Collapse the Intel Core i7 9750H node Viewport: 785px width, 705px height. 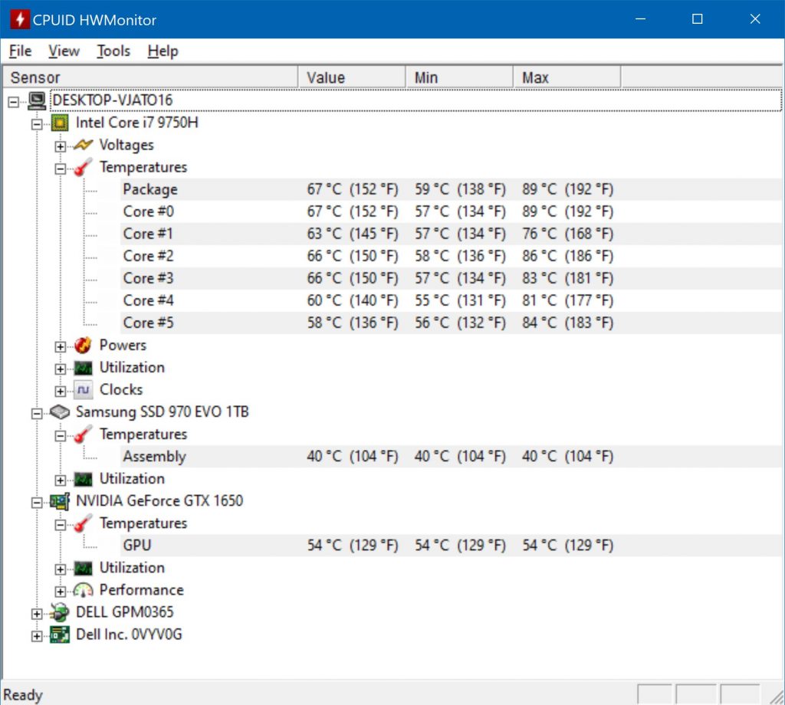[37, 124]
